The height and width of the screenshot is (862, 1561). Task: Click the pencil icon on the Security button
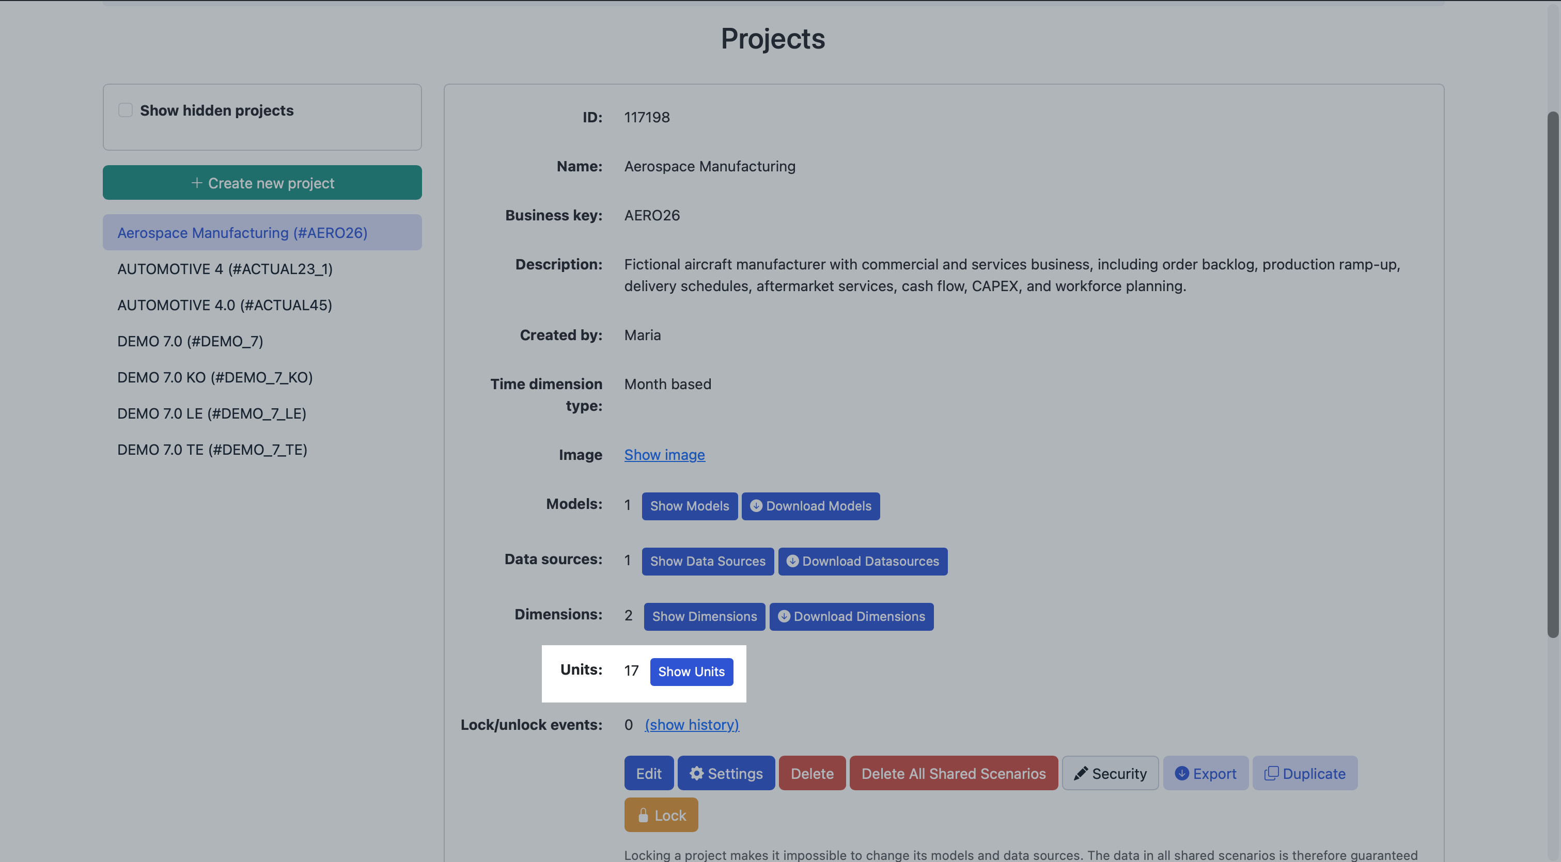[x=1081, y=773]
